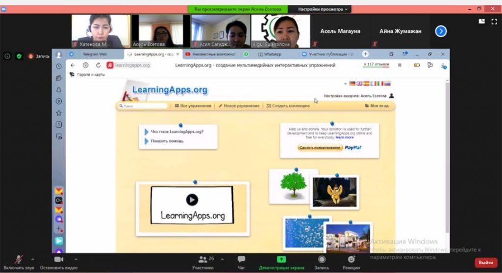Switch to the (2) WhatsApp tab

tap(270, 54)
